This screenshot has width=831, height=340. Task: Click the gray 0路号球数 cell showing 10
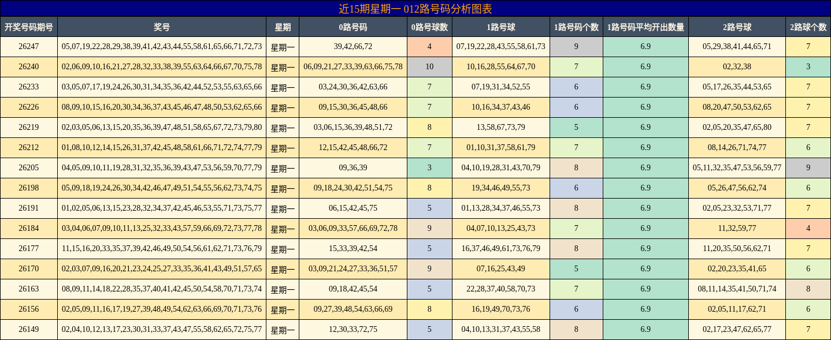[x=429, y=67]
